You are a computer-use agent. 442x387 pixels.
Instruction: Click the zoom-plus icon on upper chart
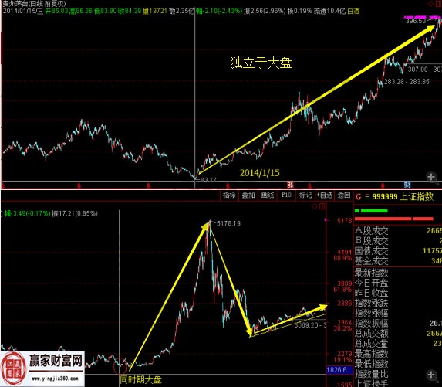(431, 177)
